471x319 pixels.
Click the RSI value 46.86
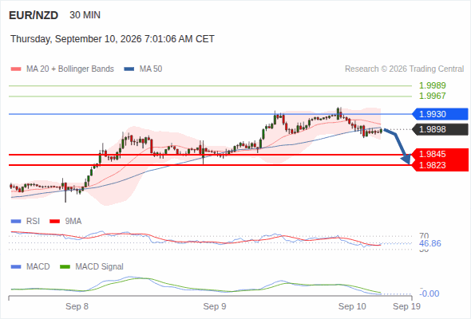tap(430, 243)
